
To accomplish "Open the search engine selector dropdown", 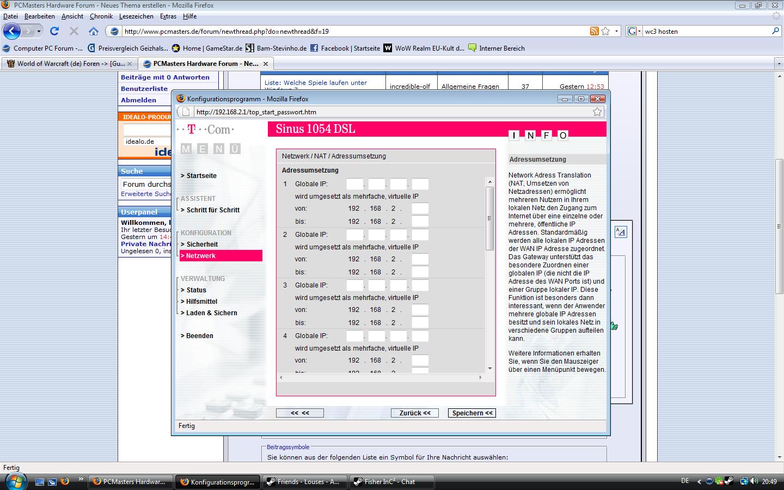I will click(634, 31).
